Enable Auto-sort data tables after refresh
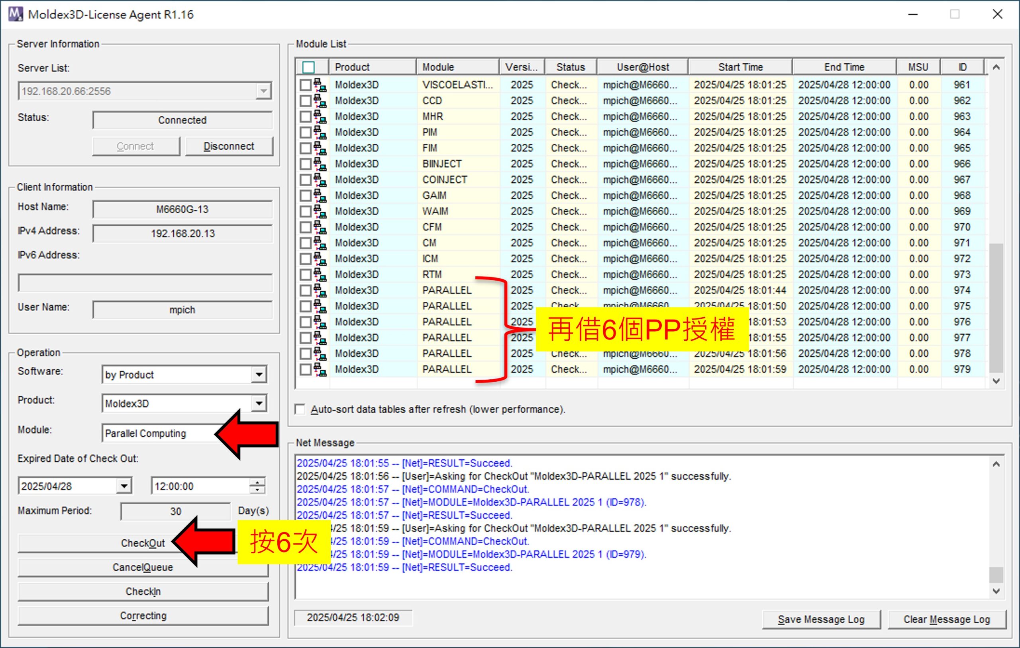The width and height of the screenshot is (1020, 648). point(300,409)
